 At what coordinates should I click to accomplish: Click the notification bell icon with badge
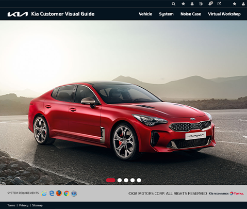(x=210, y=4)
